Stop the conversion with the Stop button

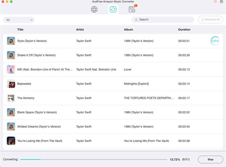coord(210,159)
